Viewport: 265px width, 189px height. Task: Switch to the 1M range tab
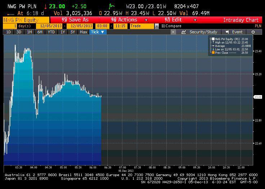pyautogui.click(x=29, y=32)
